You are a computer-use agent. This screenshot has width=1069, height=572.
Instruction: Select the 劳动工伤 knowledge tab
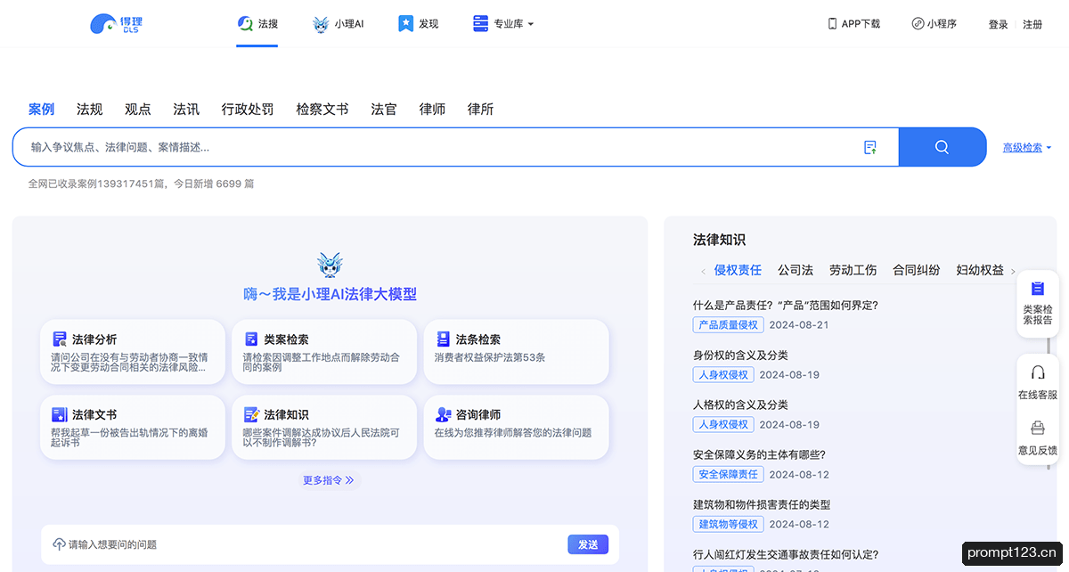(853, 270)
